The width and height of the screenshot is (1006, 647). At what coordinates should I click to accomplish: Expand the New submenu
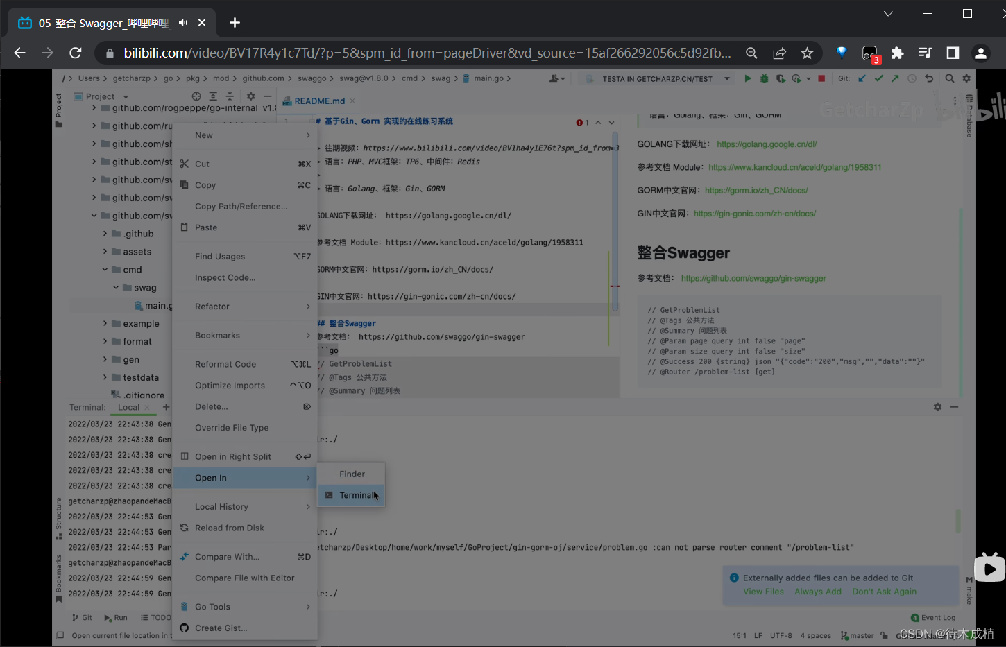coord(245,135)
